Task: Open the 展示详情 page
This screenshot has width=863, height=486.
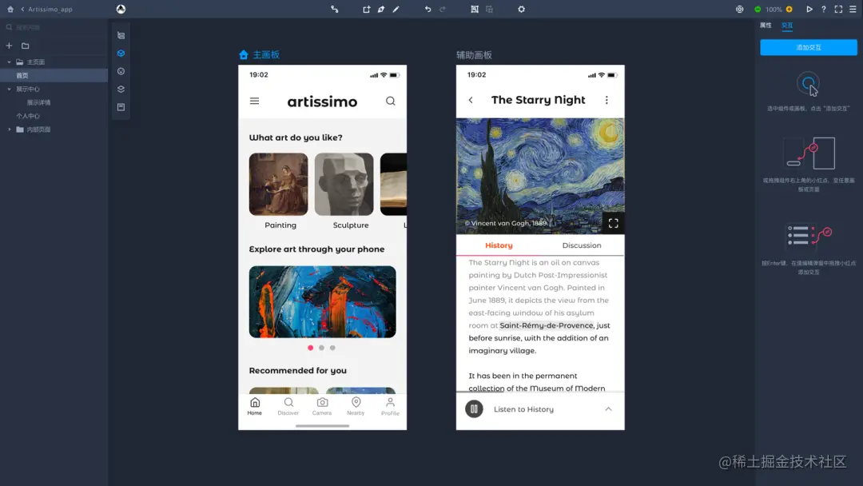Action: pos(38,102)
